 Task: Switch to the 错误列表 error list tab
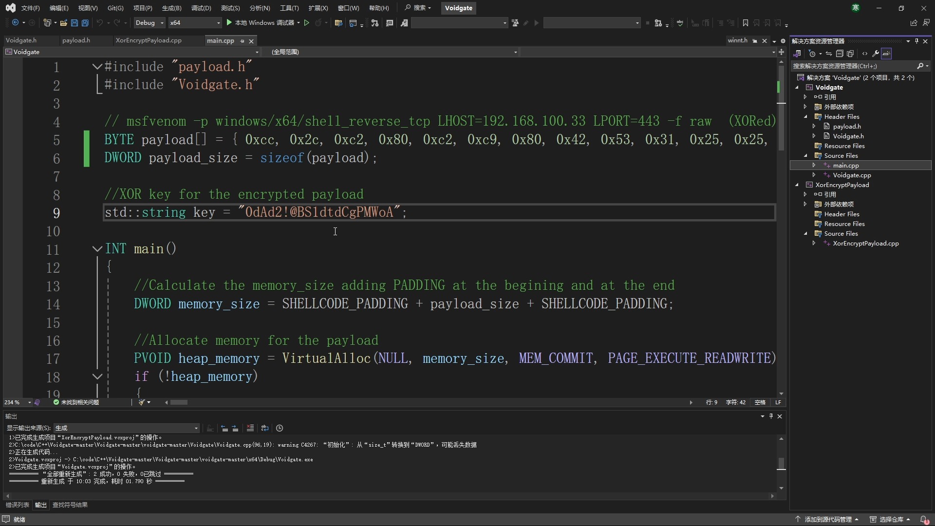[x=18, y=505]
